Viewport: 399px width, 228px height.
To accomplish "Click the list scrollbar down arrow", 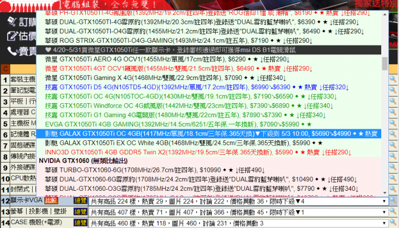I will [x=385, y=193].
